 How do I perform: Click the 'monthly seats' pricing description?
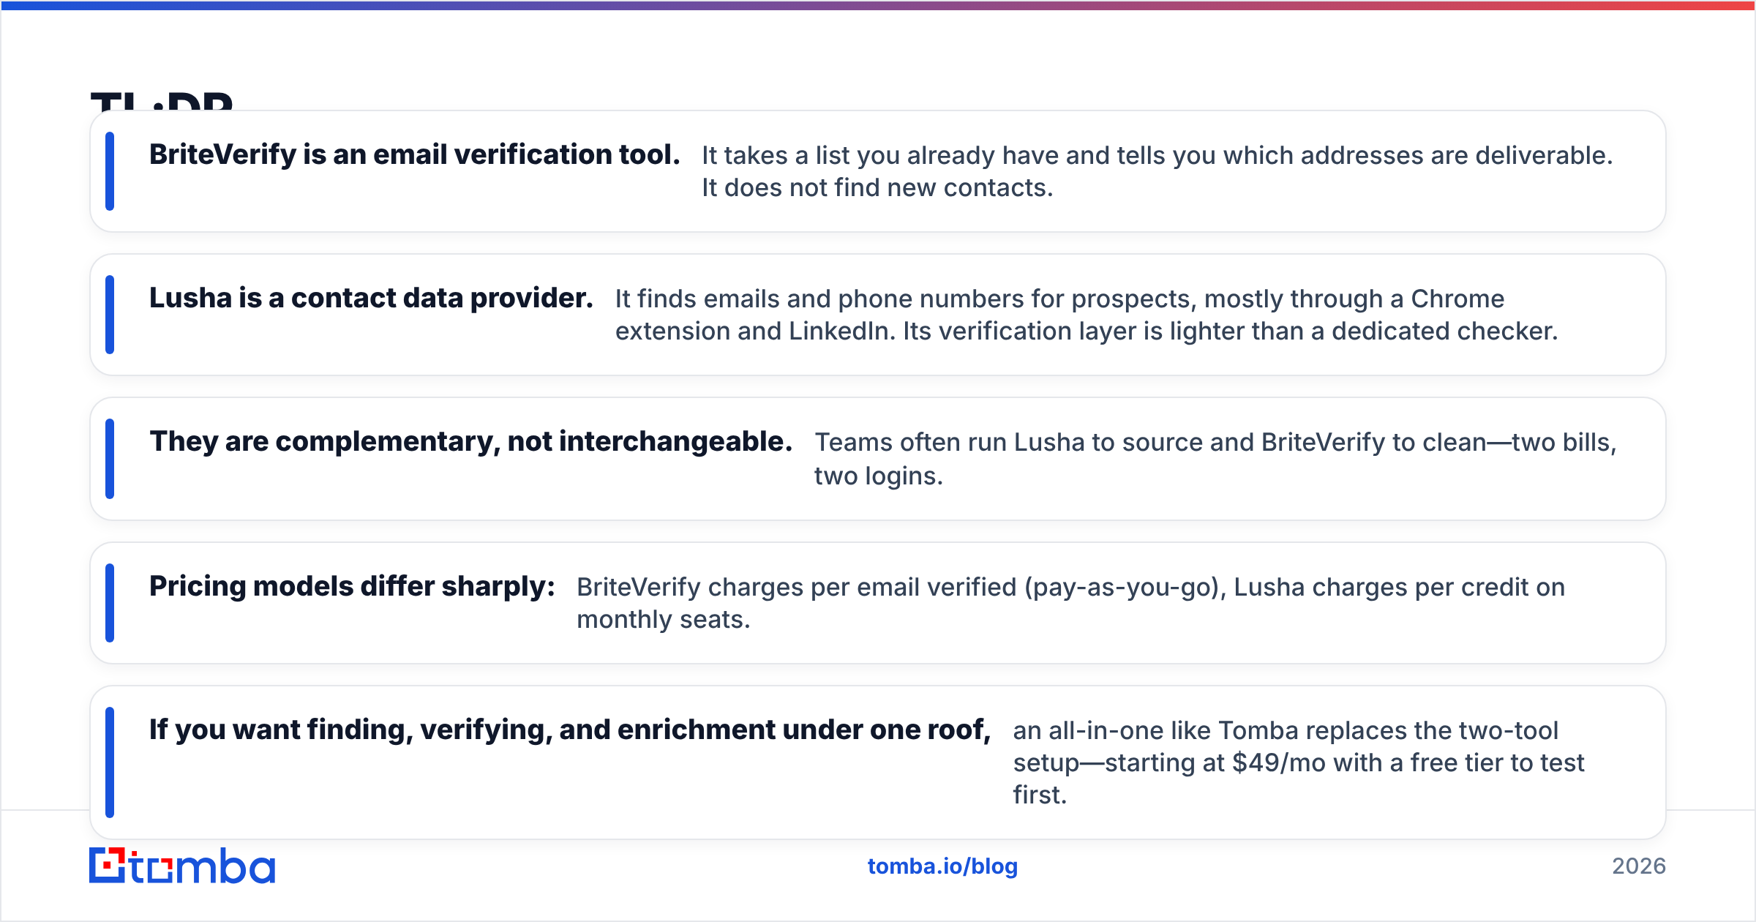663,620
